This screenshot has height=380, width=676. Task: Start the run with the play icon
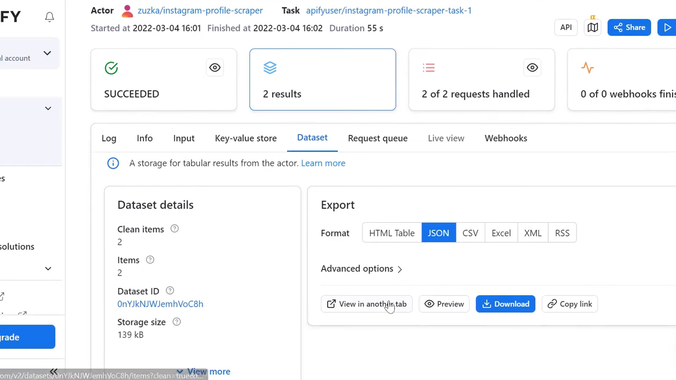668,27
